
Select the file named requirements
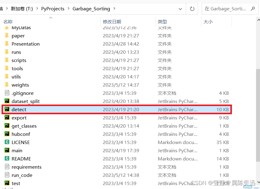click(x=26, y=167)
